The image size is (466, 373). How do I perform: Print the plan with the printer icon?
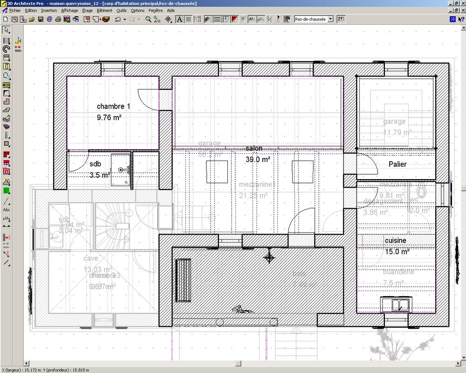point(58,19)
